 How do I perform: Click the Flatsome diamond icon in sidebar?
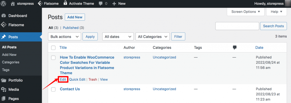[x=3, y=25]
